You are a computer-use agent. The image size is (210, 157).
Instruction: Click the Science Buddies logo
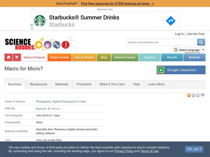38,44
